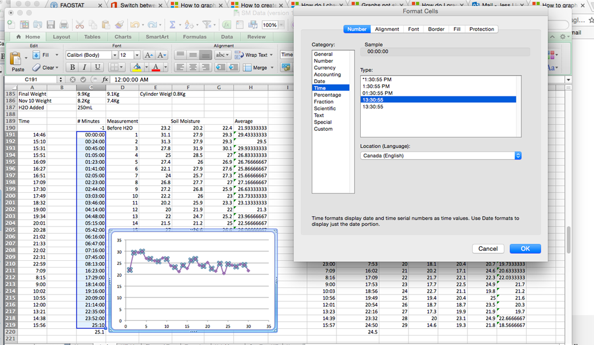Open the Media Browser icon
Screen dimensions: 594x345
pyautogui.click(x=253, y=25)
